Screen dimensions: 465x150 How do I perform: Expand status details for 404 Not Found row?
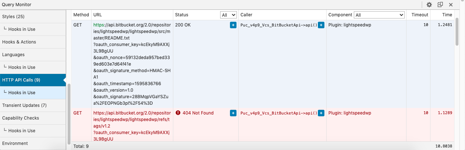tap(233, 113)
